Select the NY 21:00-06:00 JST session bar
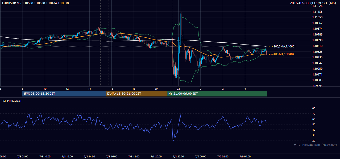Viewport: 340px width, 159px height. tap(217, 94)
